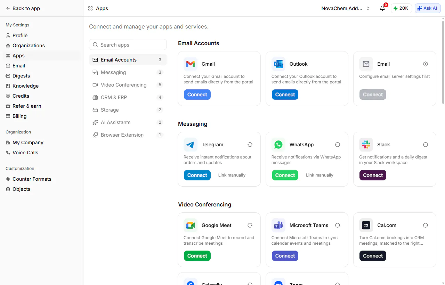Screen dimensions: 445x285
Task: Click the gear icon on Email card
Action: click(x=426, y=64)
